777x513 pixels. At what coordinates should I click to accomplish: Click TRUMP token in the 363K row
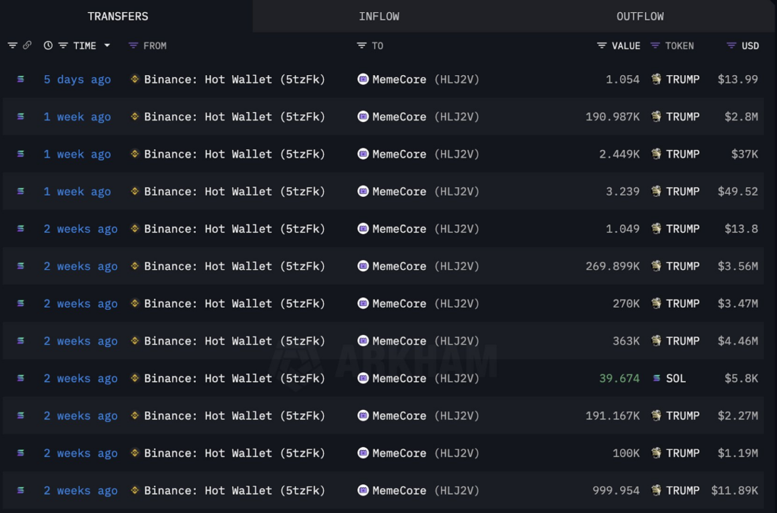pos(682,341)
